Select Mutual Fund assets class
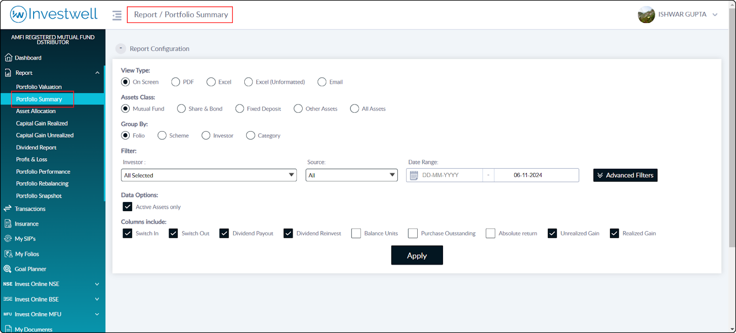The width and height of the screenshot is (736, 333). pos(126,109)
